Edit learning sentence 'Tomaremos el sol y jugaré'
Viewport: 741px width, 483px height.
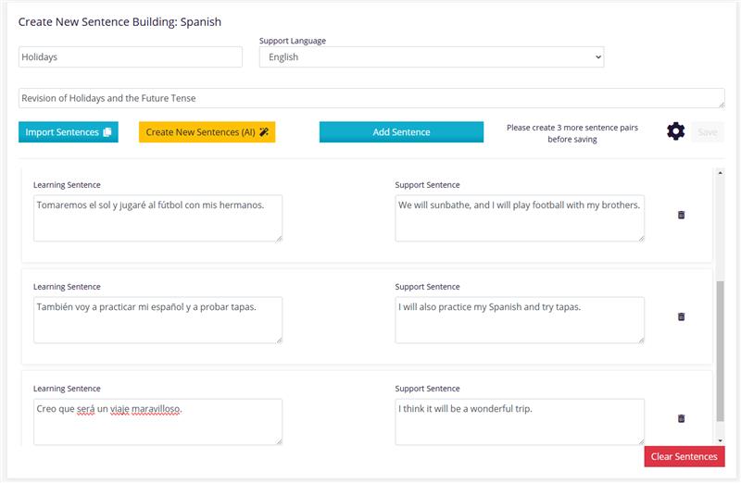click(157, 218)
